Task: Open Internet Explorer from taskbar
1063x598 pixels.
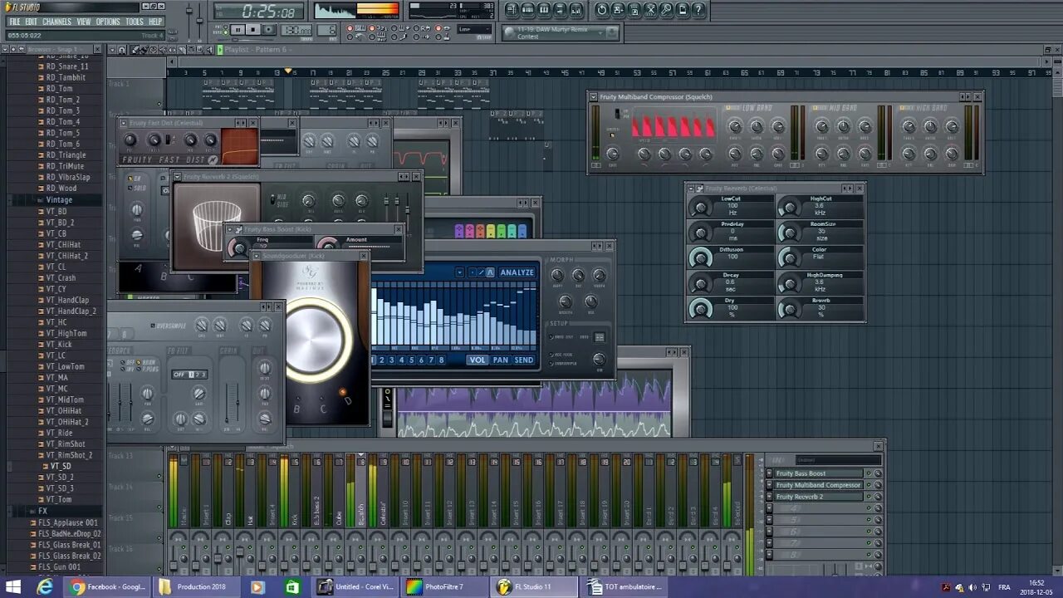Action: [45, 587]
